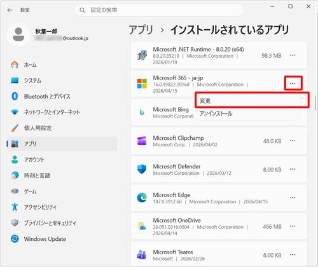Expand the options menu for Microsoft Teams

pos(293,255)
